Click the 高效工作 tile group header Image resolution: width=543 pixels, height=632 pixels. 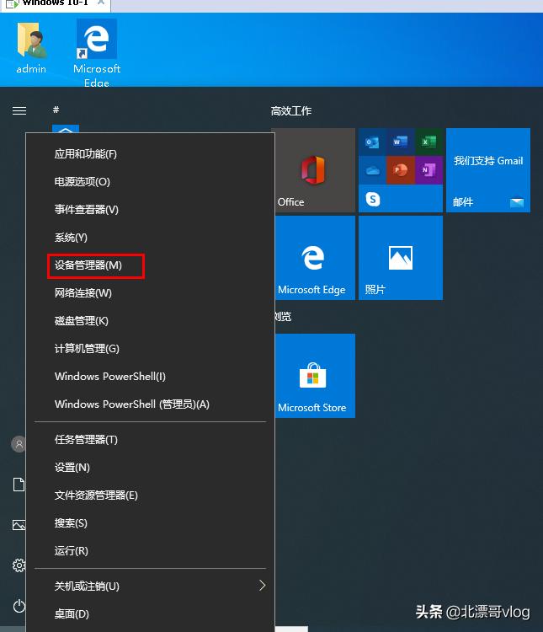[x=290, y=111]
